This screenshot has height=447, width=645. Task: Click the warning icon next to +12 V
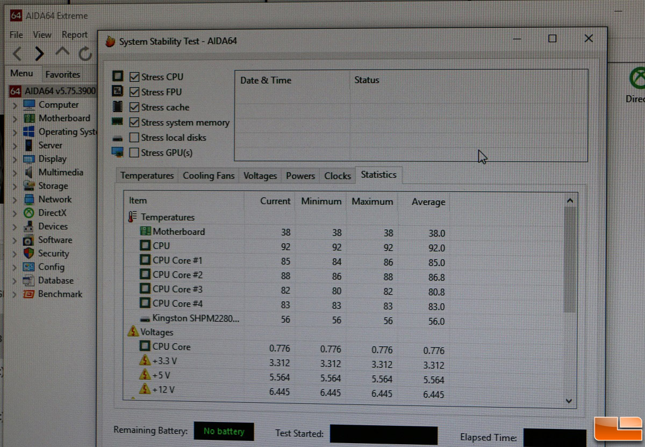tap(145, 389)
